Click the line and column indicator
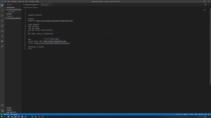 (x=179, y=114)
